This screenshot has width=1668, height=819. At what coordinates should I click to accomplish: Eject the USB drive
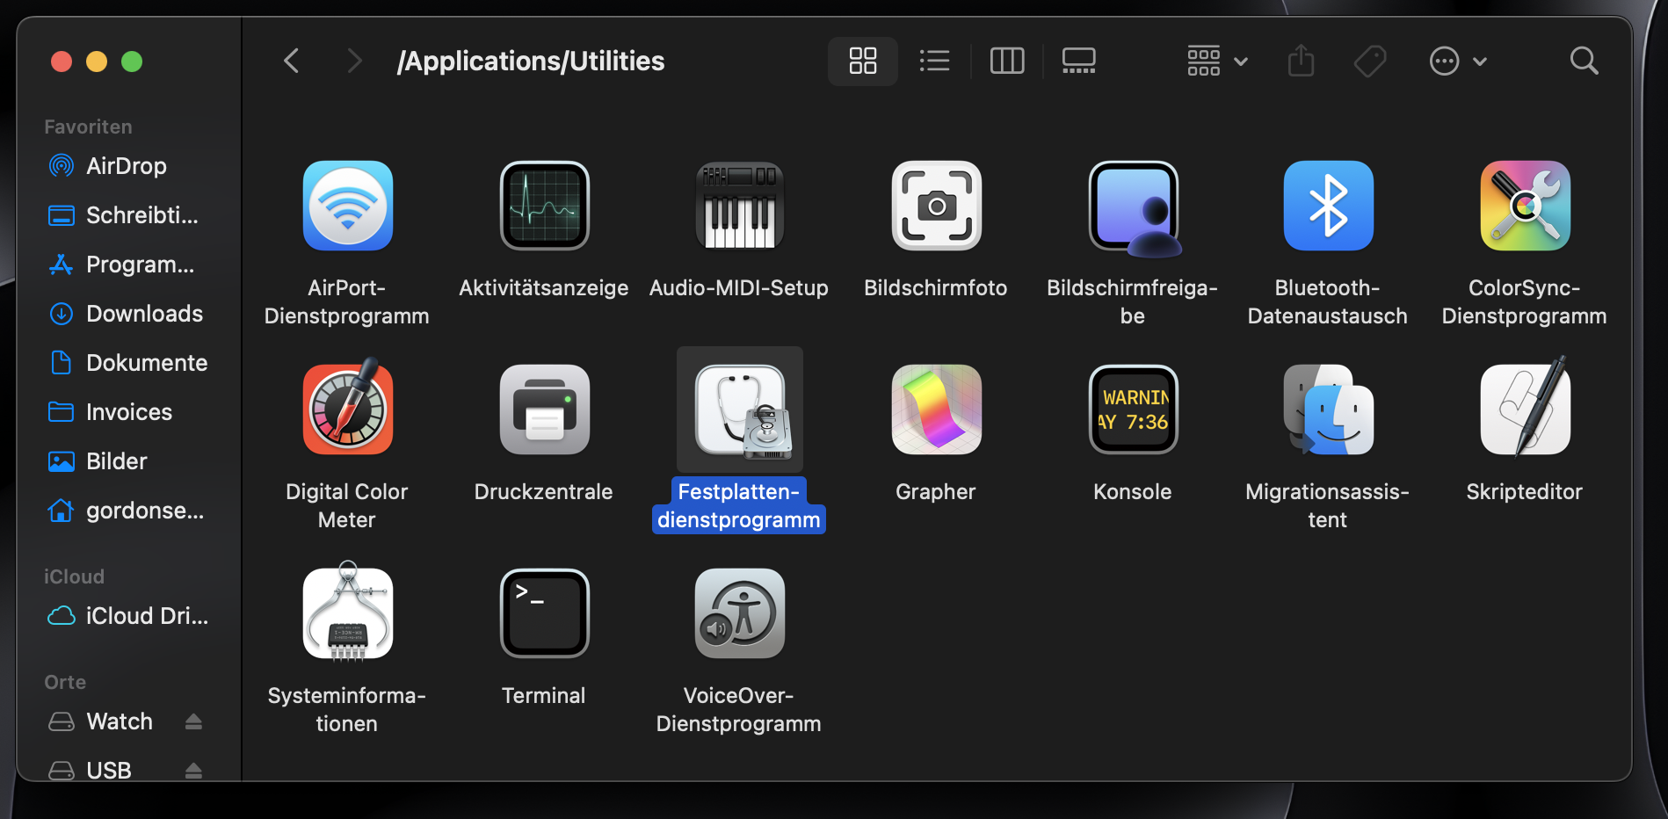click(x=194, y=770)
